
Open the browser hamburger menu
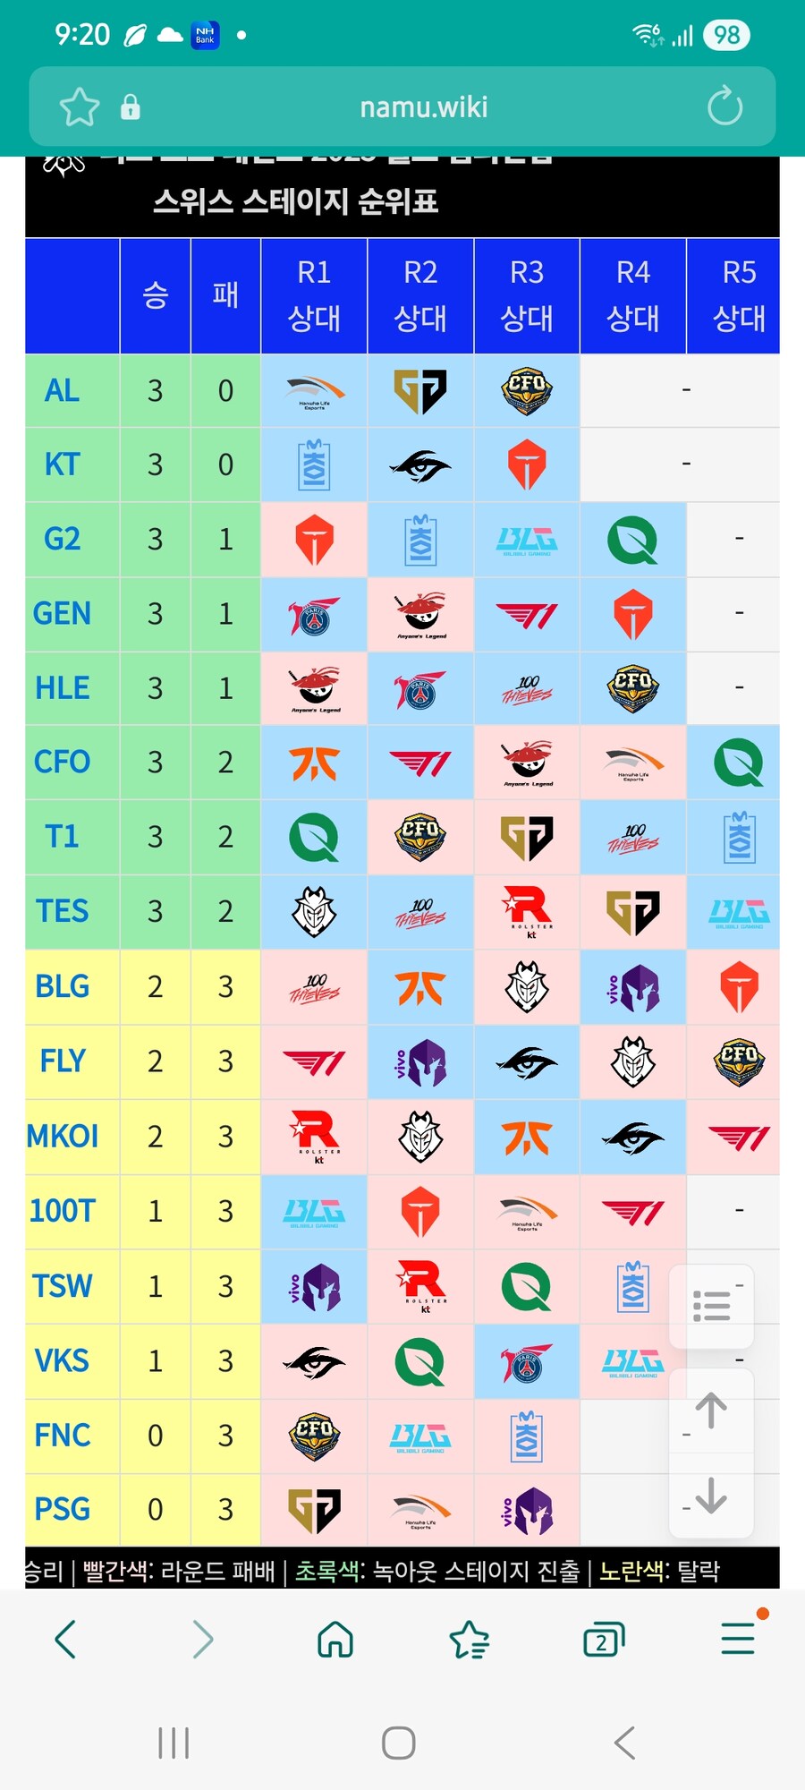coord(738,1638)
